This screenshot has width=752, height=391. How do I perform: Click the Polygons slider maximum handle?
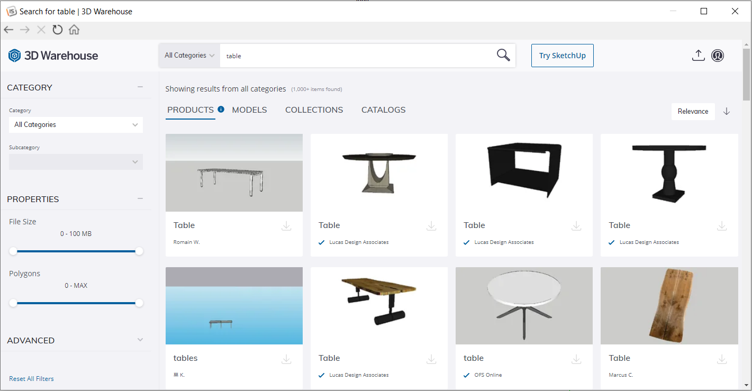tap(139, 303)
